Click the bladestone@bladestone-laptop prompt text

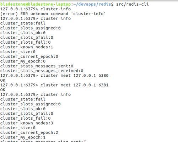point(36,4)
